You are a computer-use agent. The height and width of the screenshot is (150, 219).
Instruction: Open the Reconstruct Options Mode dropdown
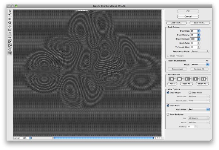click(200, 64)
